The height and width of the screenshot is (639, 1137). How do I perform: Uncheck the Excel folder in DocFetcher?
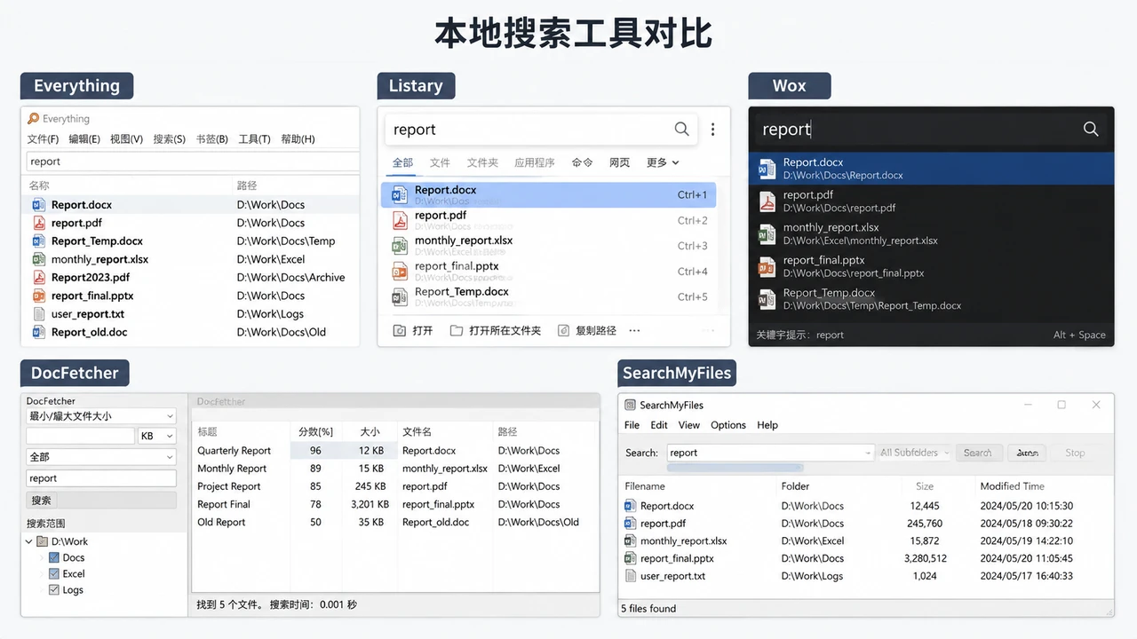(x=54, y=574)
